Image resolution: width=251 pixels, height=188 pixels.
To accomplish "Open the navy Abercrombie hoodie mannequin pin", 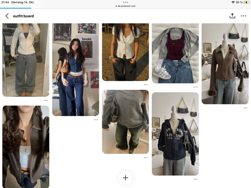I will (175, 134).
